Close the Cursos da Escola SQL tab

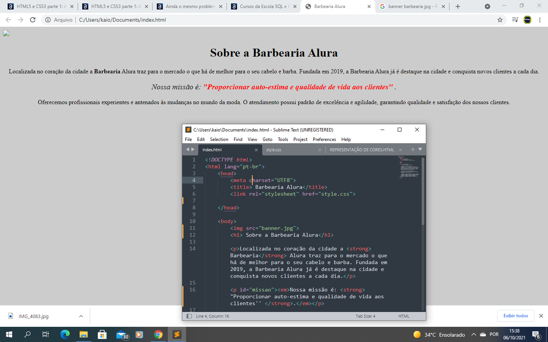(x=295, y=6)
